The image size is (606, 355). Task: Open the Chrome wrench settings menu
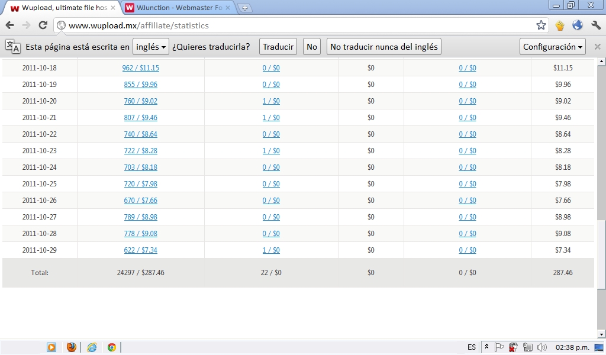595,25
